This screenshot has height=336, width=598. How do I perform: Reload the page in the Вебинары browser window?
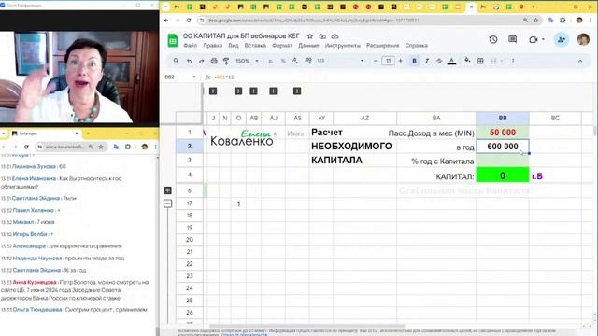tap(26, 147)
